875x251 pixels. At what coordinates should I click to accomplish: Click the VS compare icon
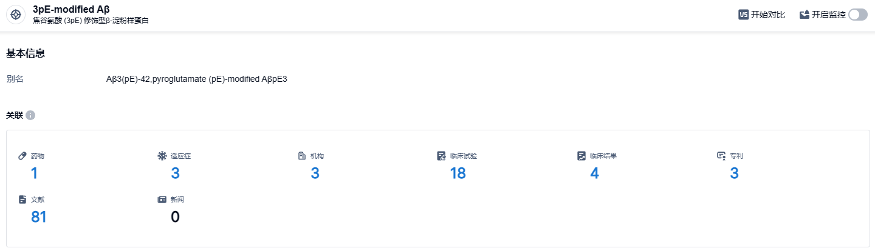point(743,15)
